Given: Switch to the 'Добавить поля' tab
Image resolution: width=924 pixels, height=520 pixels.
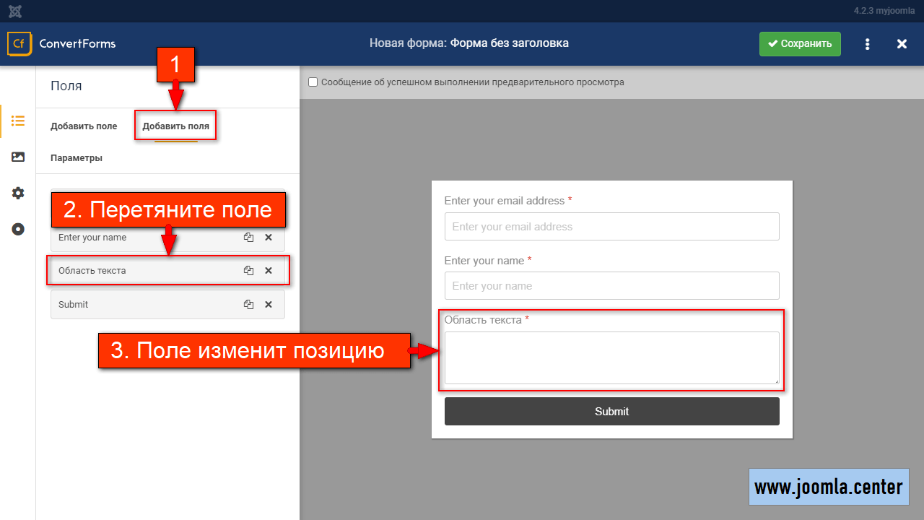Looking at the screenshot, I should click(x=175, y=126).
